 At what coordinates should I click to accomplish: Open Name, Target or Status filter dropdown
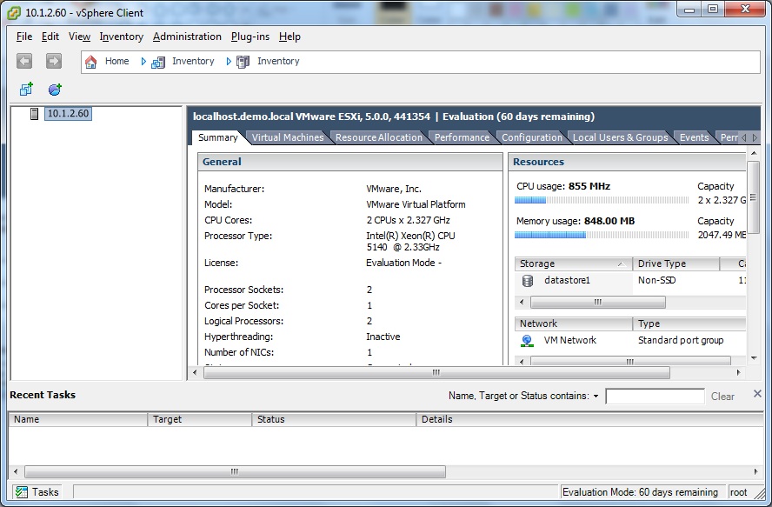coord(596,397)
